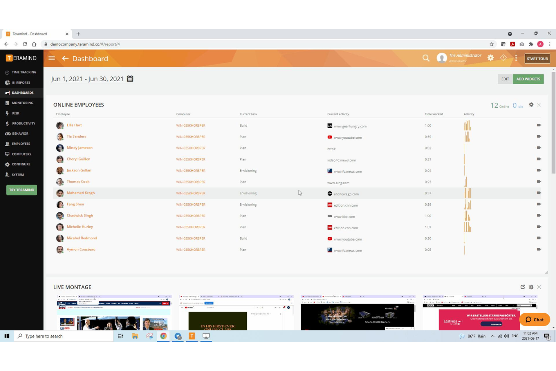Image resolution: width=556 pixels, height=371 pixels.
Task: Open the Configure menu item
Action: point(21,164)
